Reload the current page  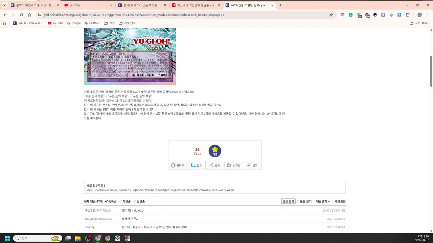tap(21, 15)
